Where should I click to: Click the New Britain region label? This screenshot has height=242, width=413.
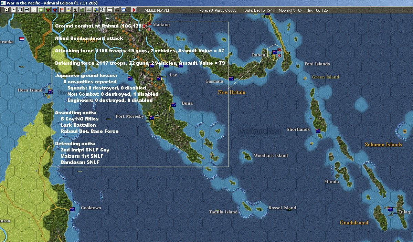(232, 92)
